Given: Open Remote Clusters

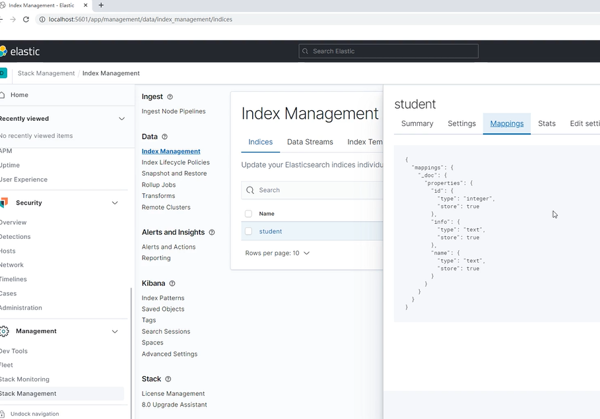Looking at the screenshot, I should click(x=166, y=207).
